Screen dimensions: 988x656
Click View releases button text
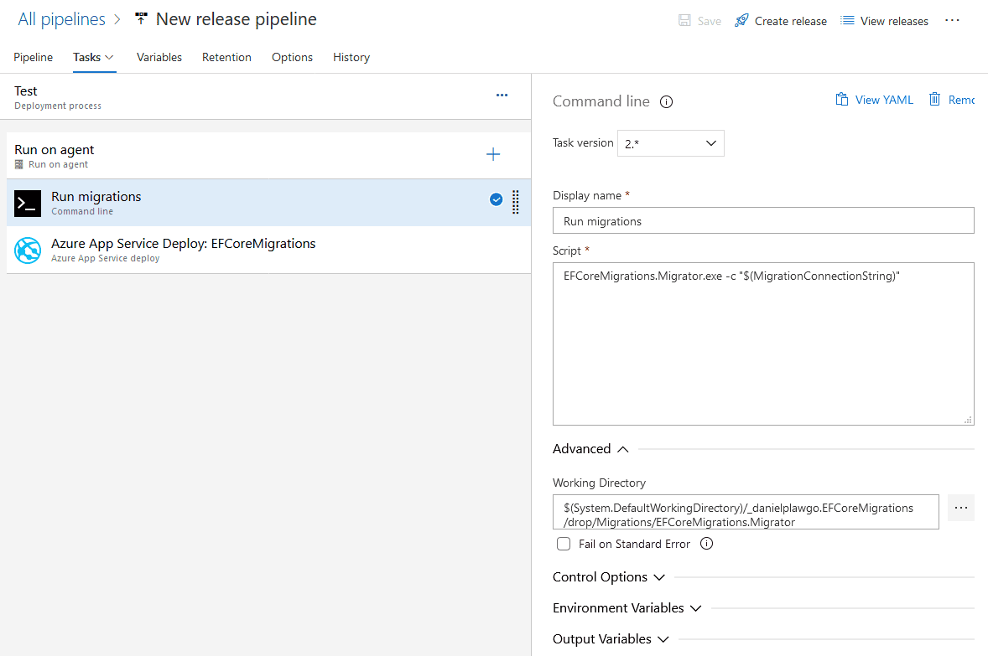[x=894, y=22]
